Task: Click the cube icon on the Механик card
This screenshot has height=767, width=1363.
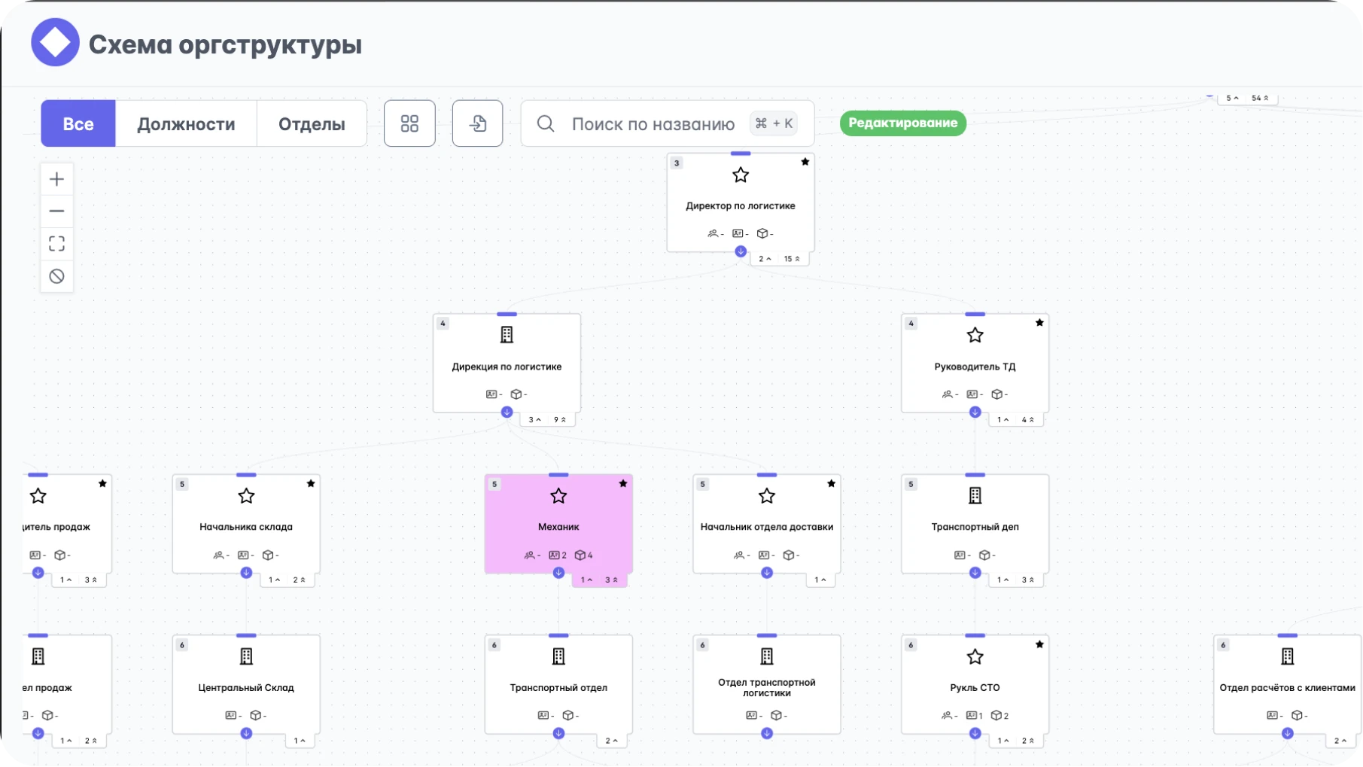Action: (581, 555)
